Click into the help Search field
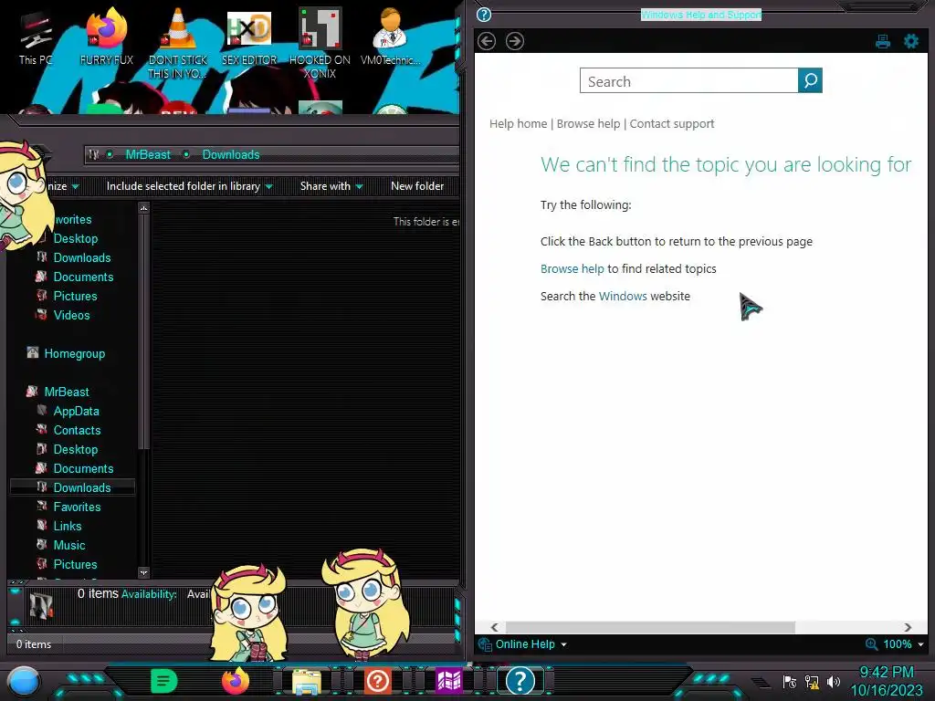The width and height of the screenshot is (935, 701). 688,80
